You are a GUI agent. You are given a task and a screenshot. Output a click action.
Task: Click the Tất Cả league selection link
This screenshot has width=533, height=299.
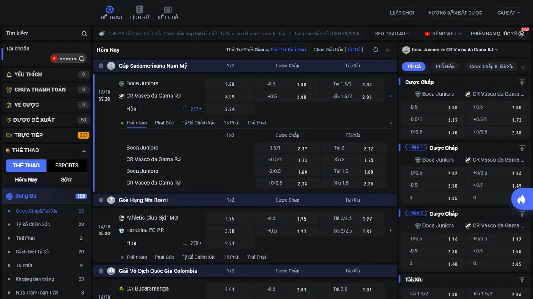(x=354, y=50)
